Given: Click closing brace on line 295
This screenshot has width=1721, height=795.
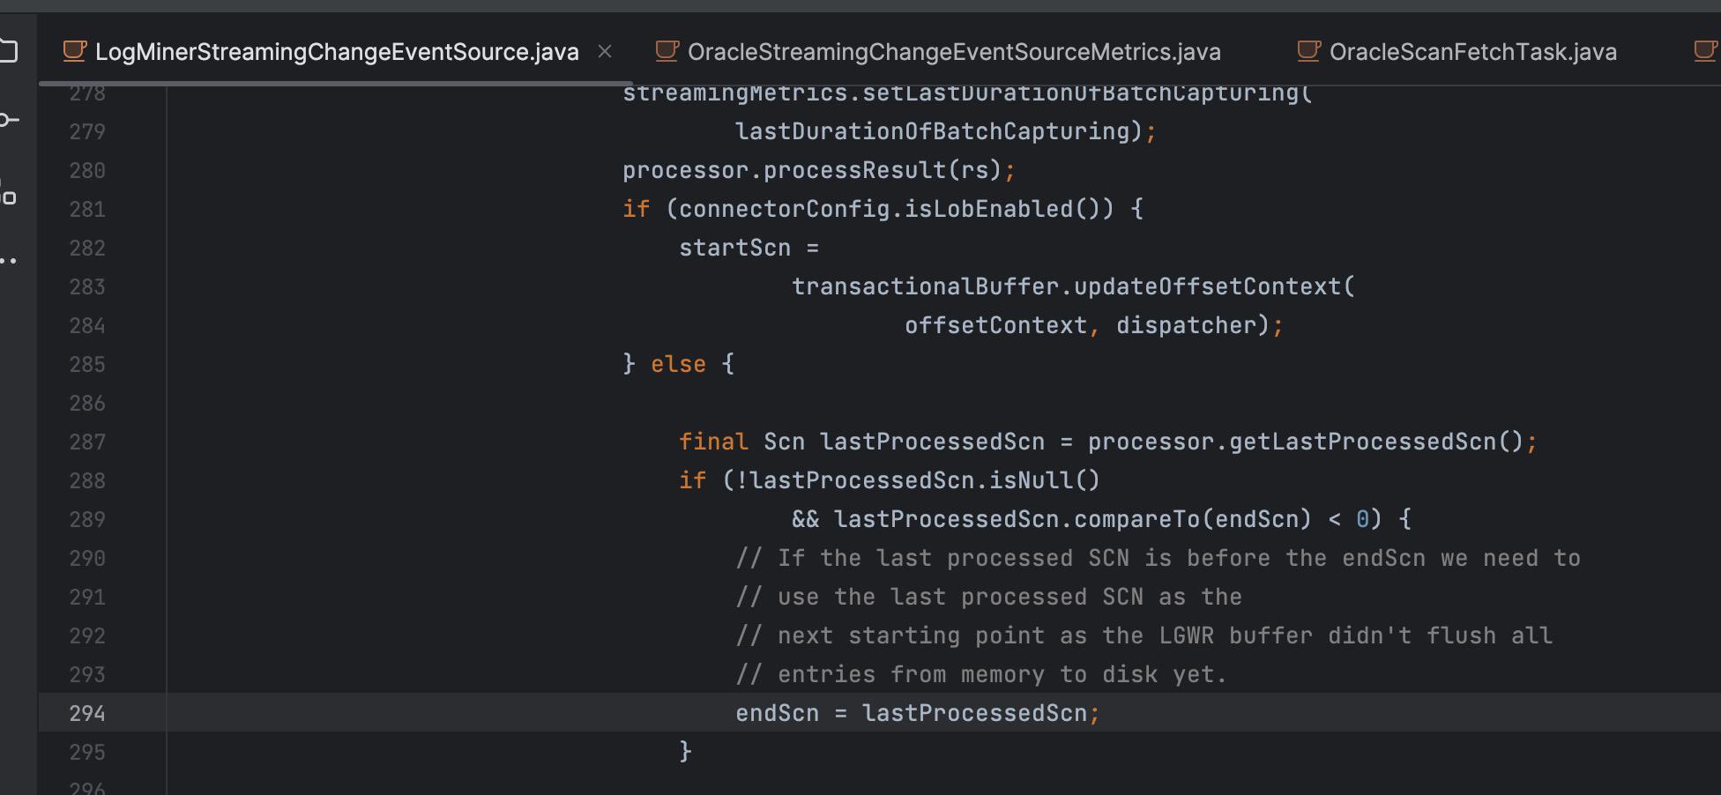Looking at the screenshot, I should tap(686, 752).
